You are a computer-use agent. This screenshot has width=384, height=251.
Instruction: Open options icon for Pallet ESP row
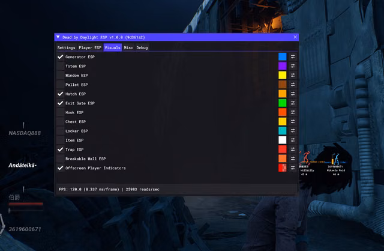[x=293, y=85]
